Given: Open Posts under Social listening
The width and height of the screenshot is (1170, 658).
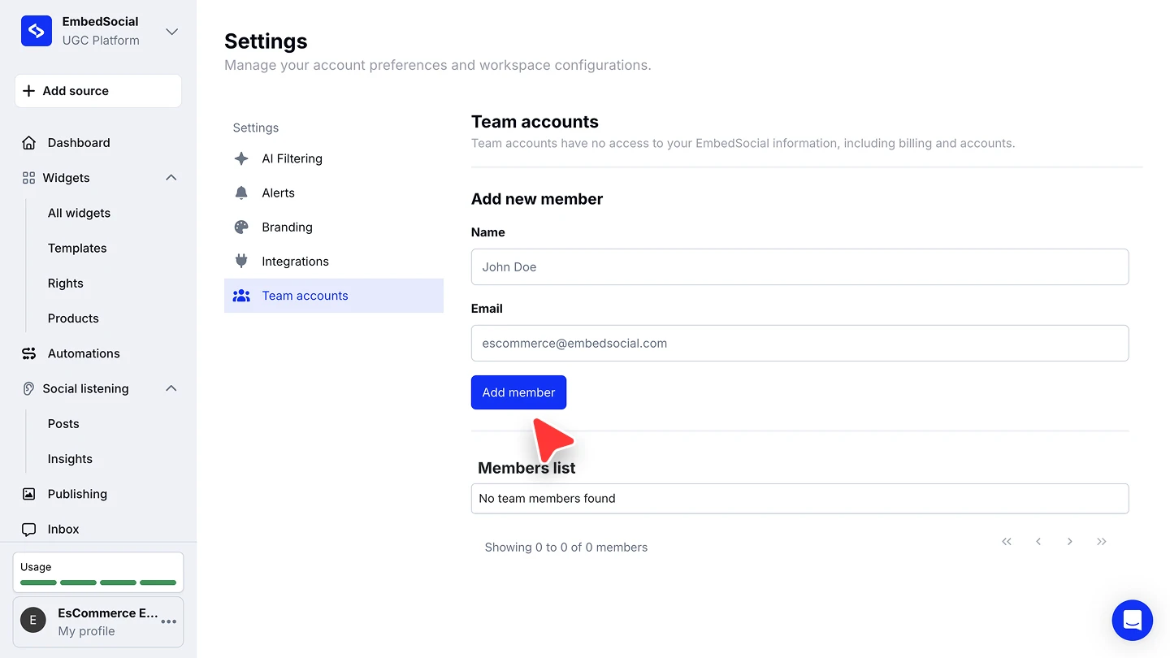Looking at the screenshot, I should click(63, 424).
